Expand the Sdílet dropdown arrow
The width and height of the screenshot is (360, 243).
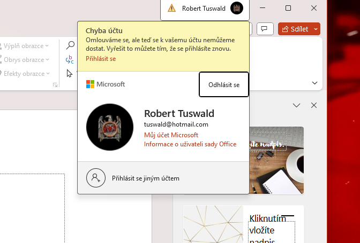pyautogui.click(x=316, y=29)
